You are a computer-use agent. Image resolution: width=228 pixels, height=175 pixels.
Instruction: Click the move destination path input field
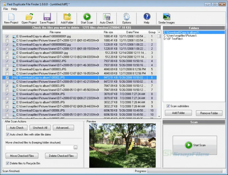(x=40, y=148)
